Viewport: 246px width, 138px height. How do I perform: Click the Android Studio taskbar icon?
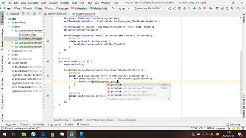[72, 134]
